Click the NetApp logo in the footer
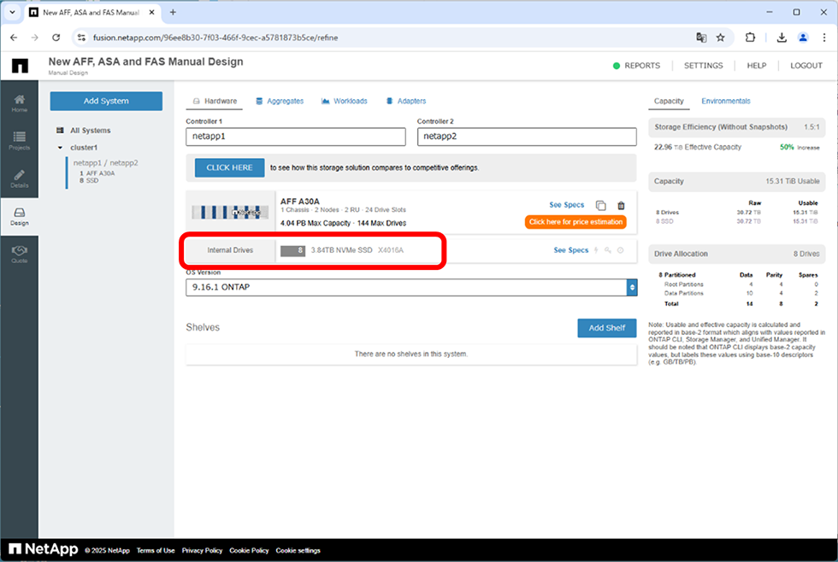This screenshot has width=838, height=562. pyautogui.click(x=44, y=549)
